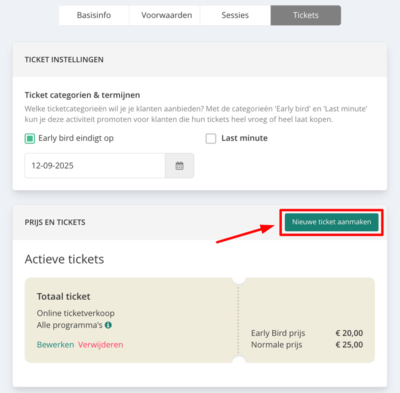Screen dimensions: 400x393
Task: Enable the Last minute checkbox
Action: (211, 139)
